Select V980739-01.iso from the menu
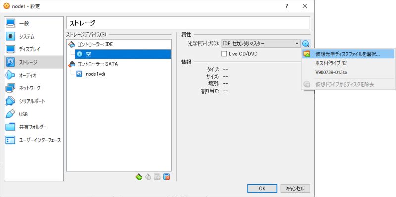Image resolution: width=396 pixels, height=197 pixels. (x=348, y=72)
